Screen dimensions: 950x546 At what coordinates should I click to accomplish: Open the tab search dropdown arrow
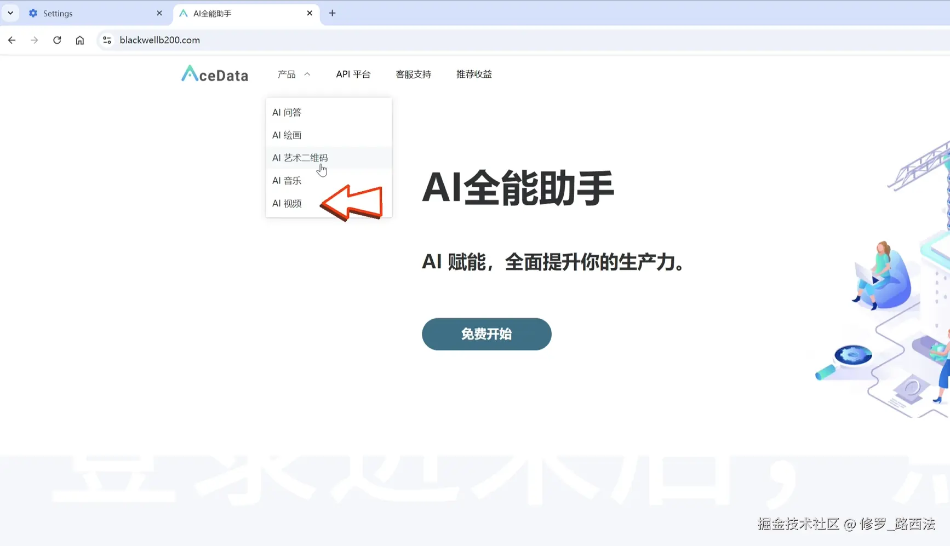click(x=9, y=13)
